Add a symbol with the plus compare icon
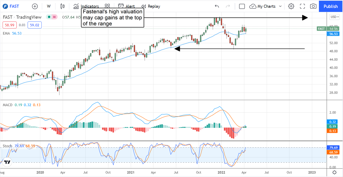 [x=35, y=6]
